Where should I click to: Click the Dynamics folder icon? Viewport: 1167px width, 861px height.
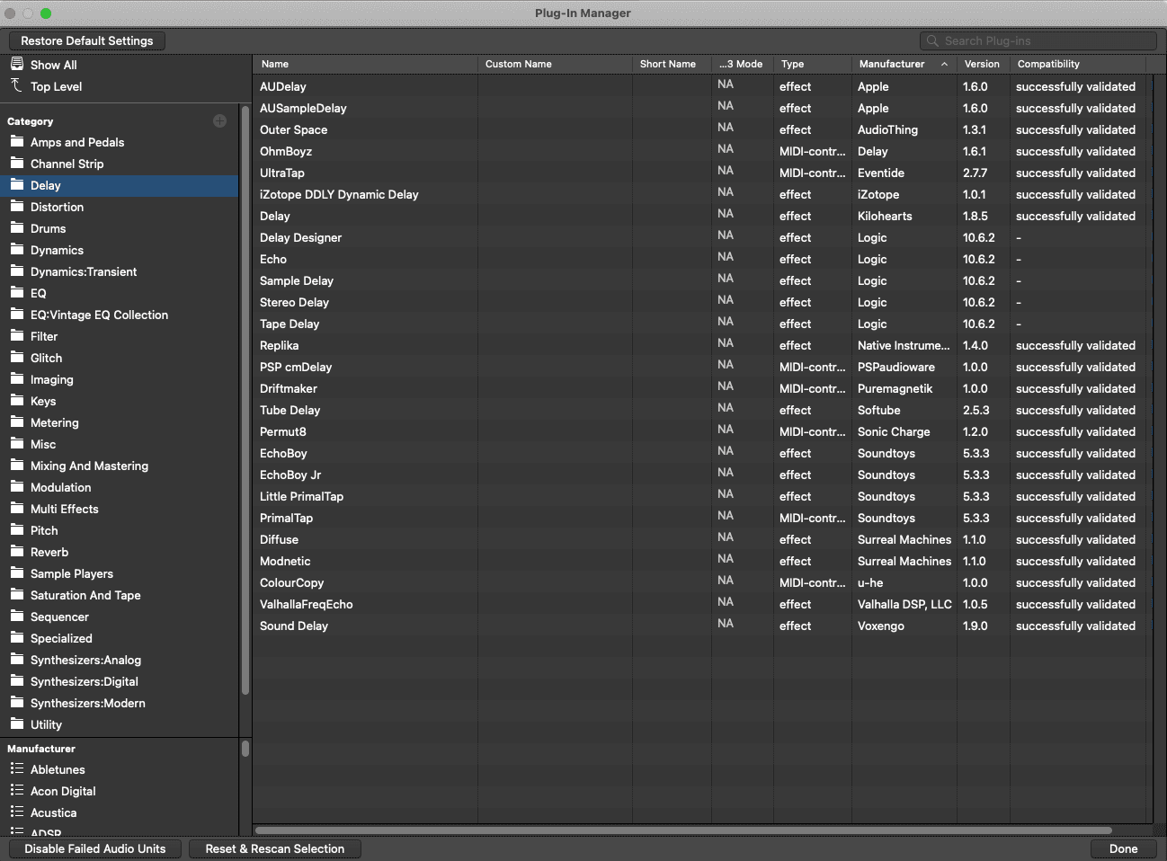(17, 249)
